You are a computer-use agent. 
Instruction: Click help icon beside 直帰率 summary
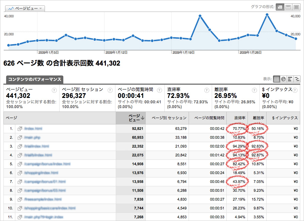click(207, 90)
